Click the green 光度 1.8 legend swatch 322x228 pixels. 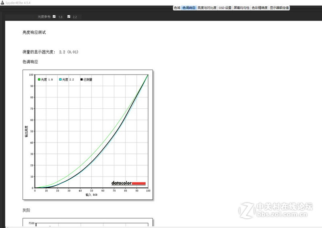[39, 79]
